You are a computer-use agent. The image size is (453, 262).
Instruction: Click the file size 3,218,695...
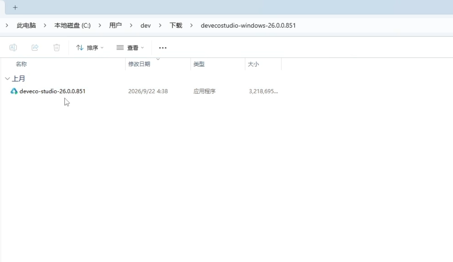263,91
